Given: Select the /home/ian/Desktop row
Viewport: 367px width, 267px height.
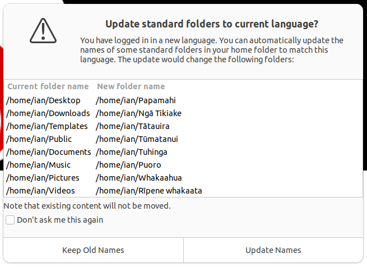Looking at the screenshot, I should pos(43,100).
